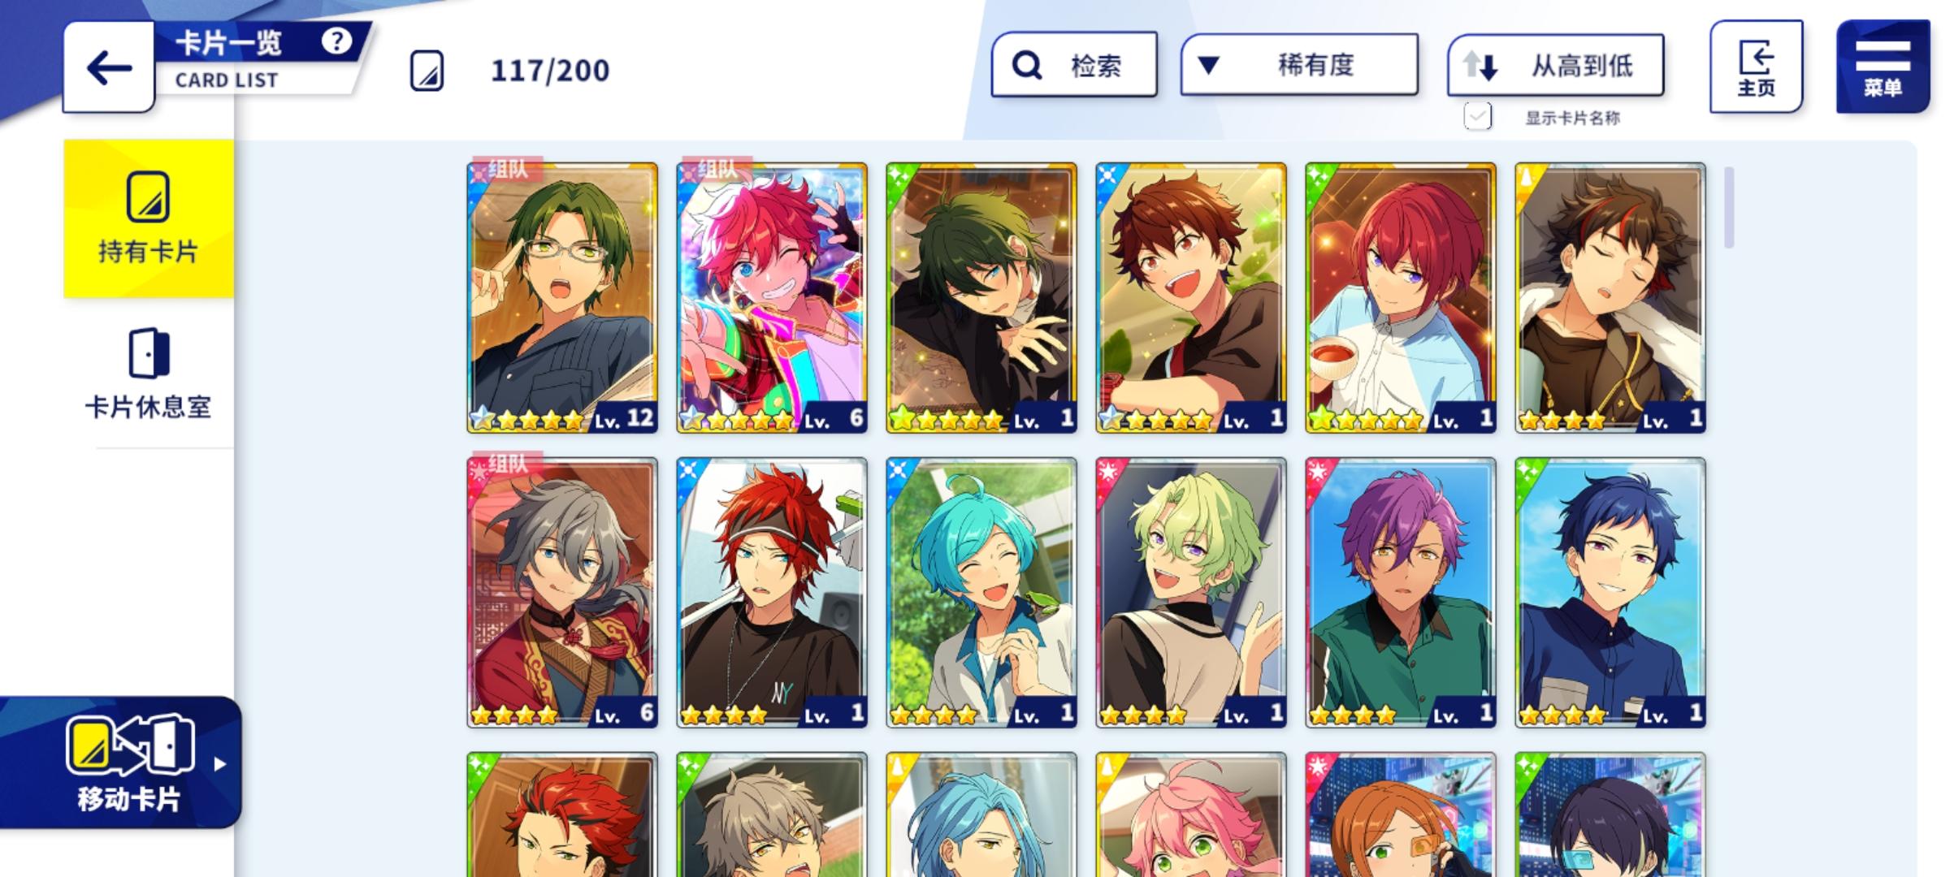Select the pink-haired winking card at Lv. 6
This screenshot has width=1950, height=877.
pos(772,298)
